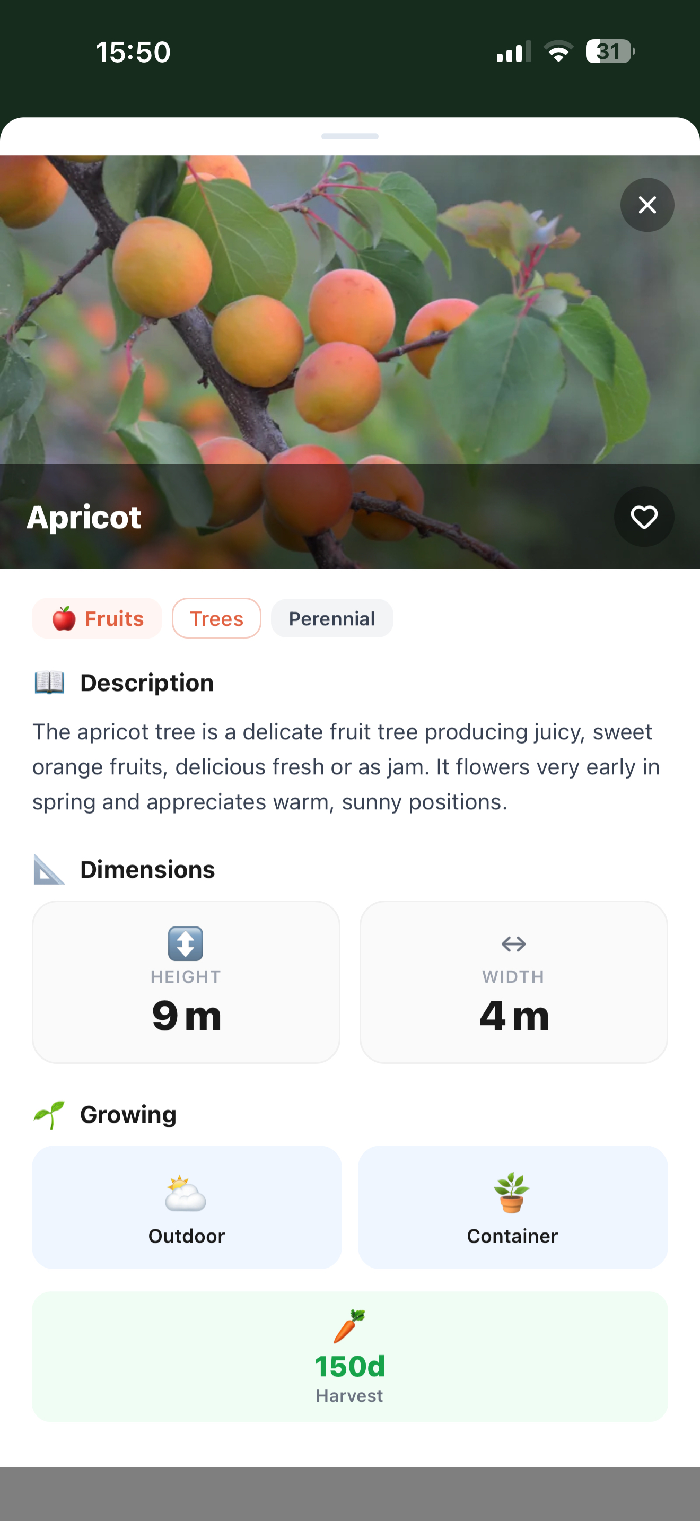
Task: Open the 150d Harvest panel
Action: click(x=350, y=1356)
